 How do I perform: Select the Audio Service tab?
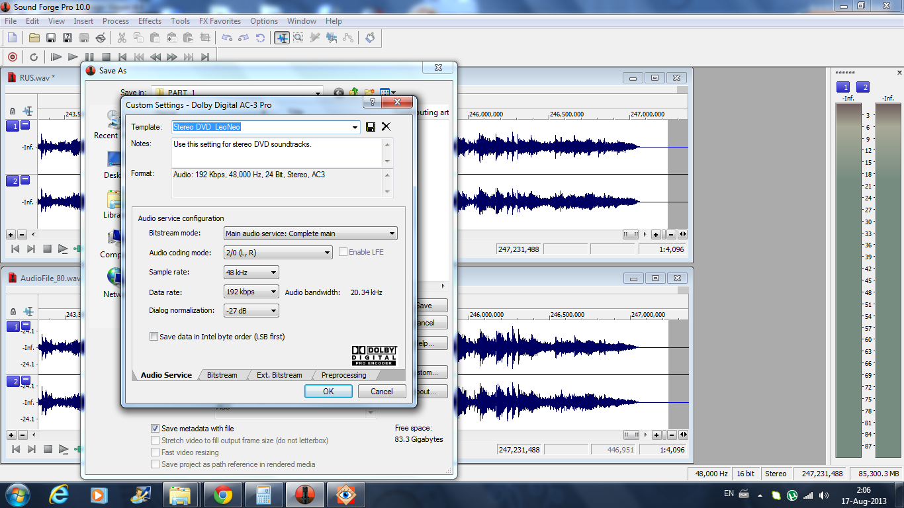(x=166, y=375)
